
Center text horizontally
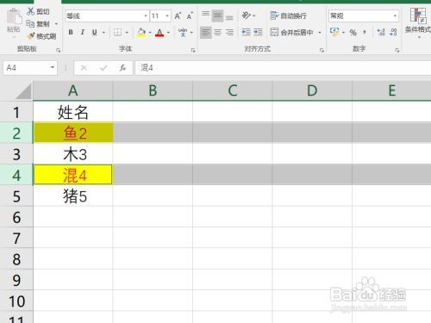pos(217,32)
